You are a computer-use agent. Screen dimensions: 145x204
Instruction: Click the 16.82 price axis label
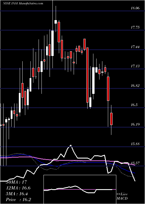point(135,86)
